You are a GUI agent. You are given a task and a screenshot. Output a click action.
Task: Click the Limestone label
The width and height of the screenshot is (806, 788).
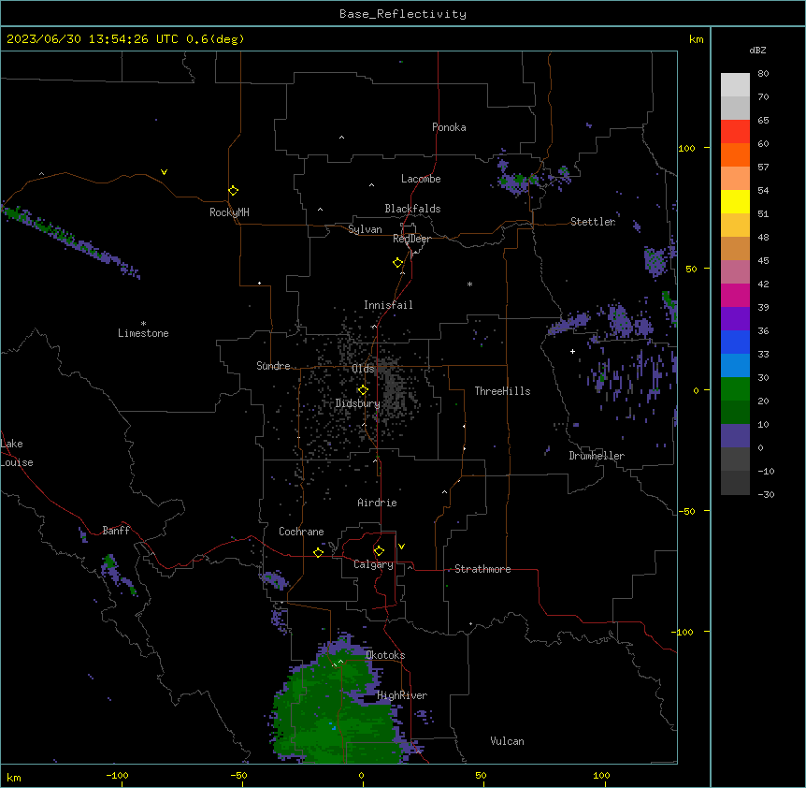point(143,333)
